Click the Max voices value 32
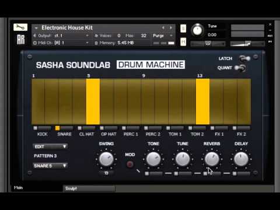 (x=143, y=36)
